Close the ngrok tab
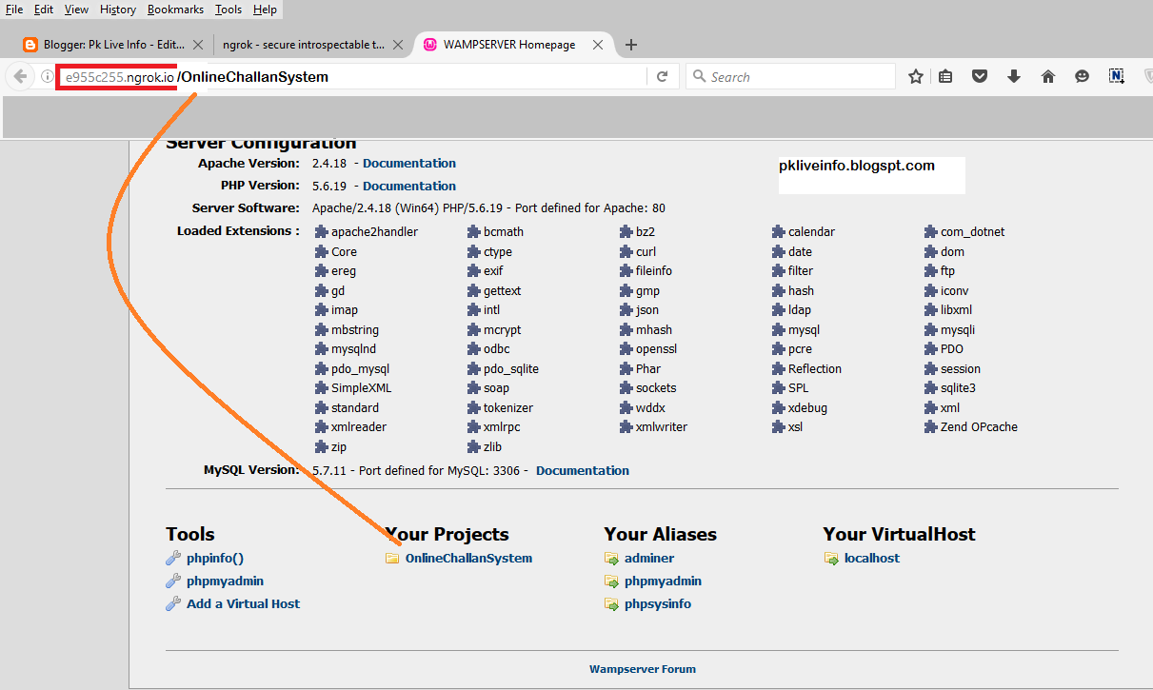 (398, 44)
